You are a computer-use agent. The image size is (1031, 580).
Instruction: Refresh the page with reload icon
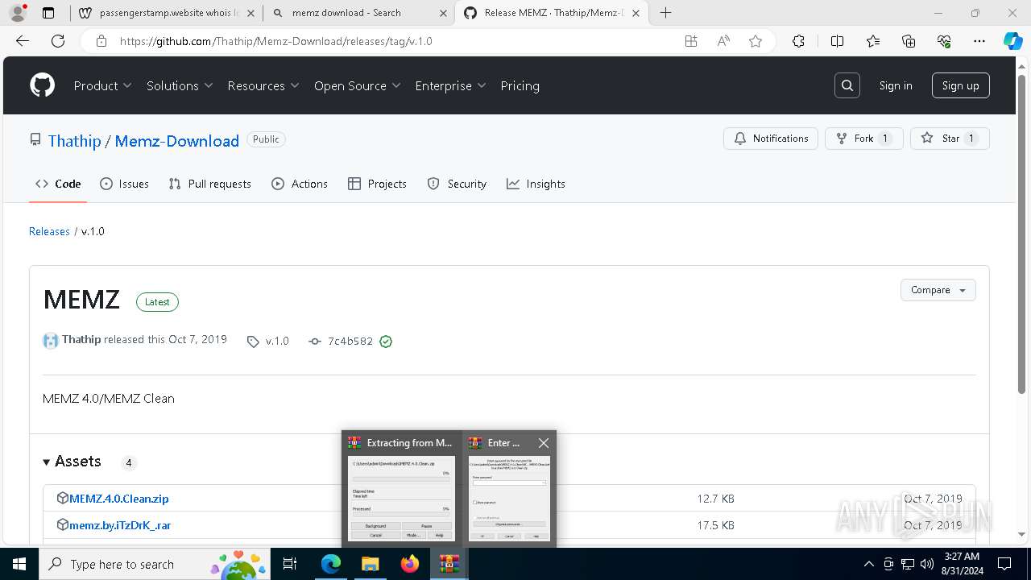pyautogui.click(x=58, y=41)
